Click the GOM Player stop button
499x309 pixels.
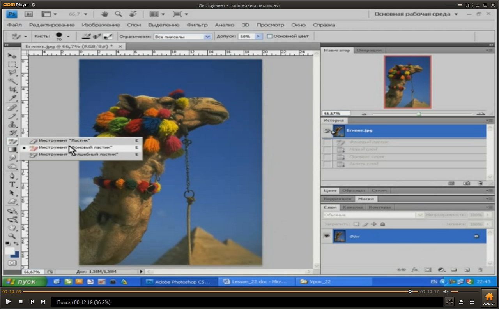pyautogui.click(x=21, y=302)
